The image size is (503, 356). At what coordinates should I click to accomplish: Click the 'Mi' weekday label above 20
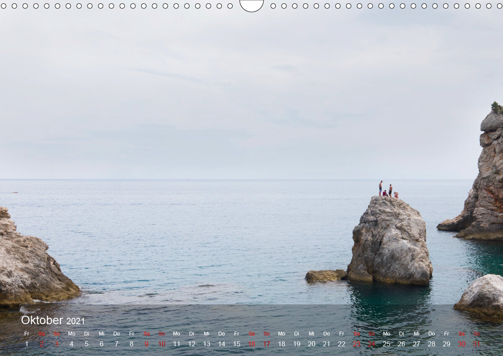(x=311, y=334)
